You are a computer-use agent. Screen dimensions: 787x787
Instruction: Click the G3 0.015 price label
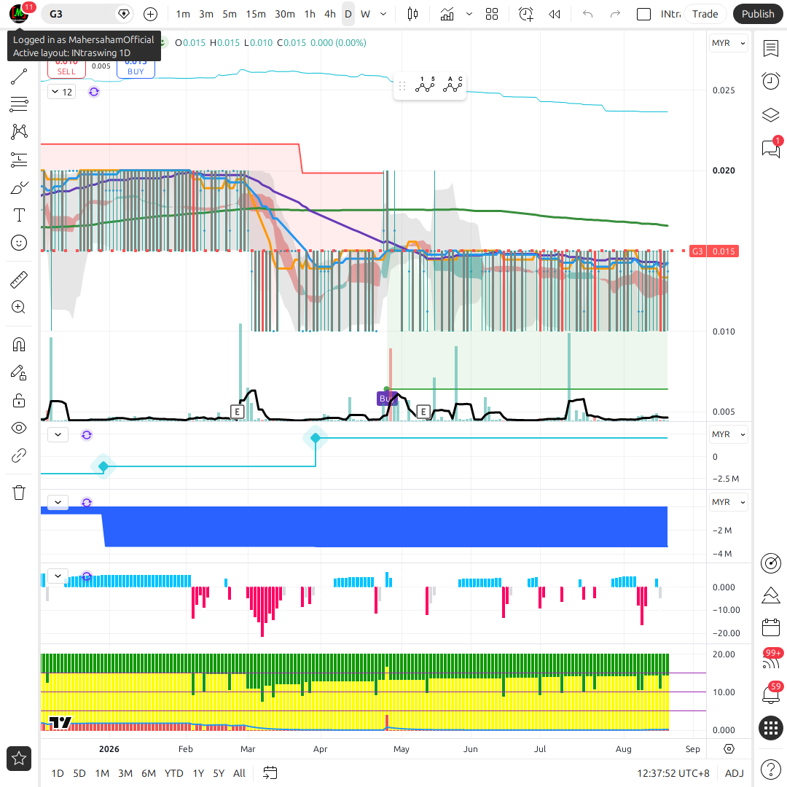pyautogui.click(x=713, y=251)
